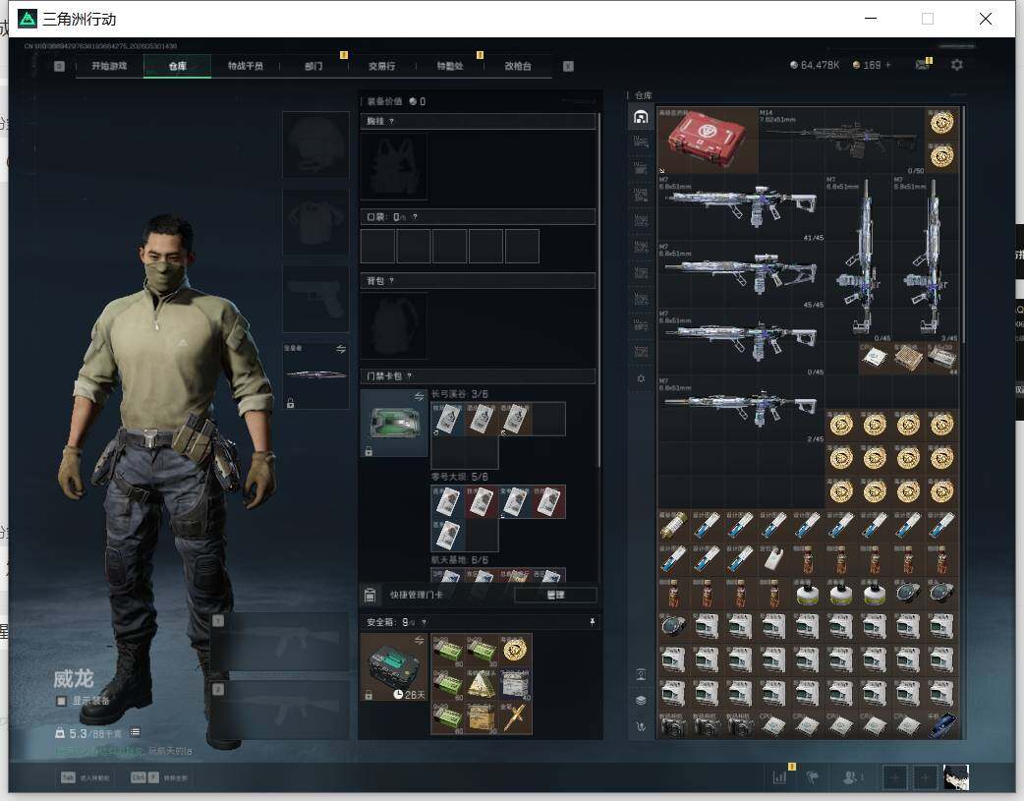The width and height of the screenshot is (1024, 801).
Task: Click the keycard pack help question mark
Action: coord(410,375)
